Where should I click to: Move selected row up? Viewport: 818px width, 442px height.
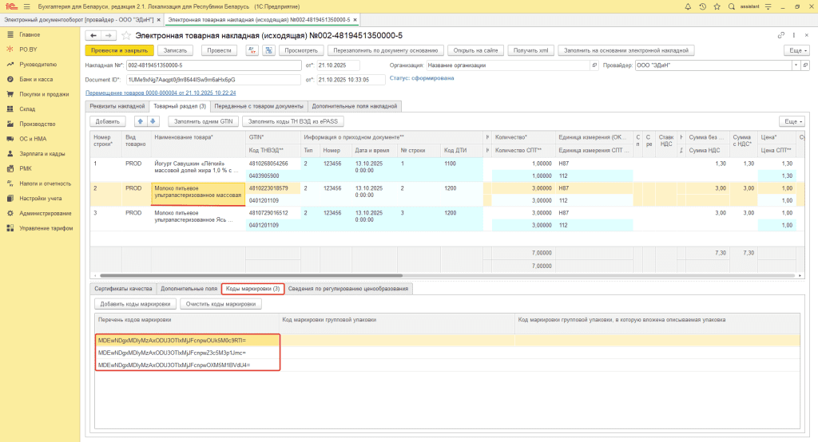coord(141,121)
